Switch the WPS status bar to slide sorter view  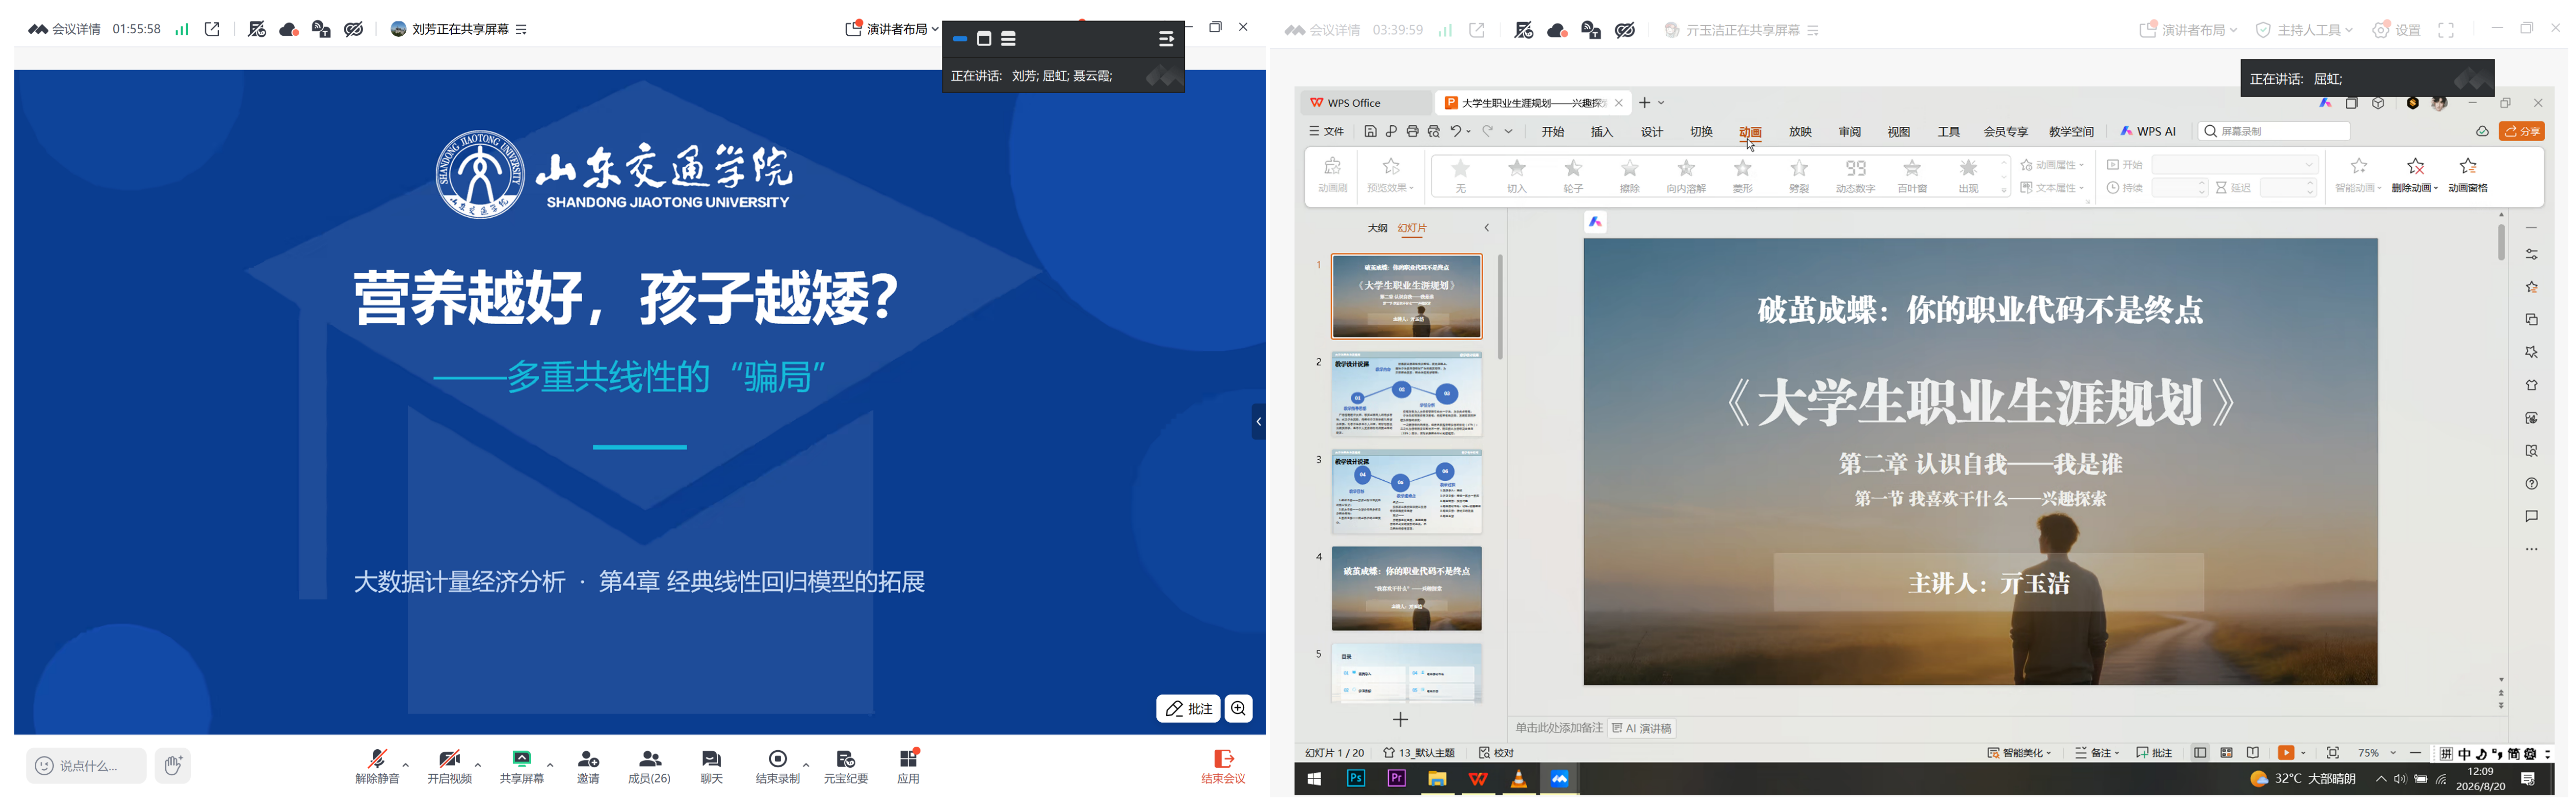point(2227,753)
